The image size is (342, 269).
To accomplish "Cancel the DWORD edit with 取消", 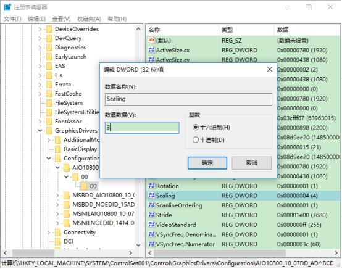I will click(x=251, y=163).
